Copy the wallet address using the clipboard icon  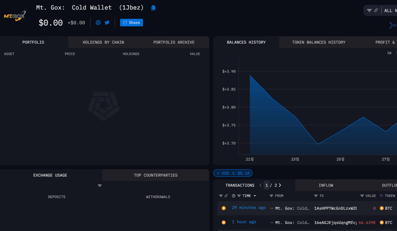[x=153, y=8]
